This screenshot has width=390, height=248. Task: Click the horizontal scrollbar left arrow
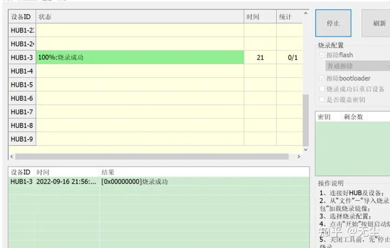click(x=11, y=156)
